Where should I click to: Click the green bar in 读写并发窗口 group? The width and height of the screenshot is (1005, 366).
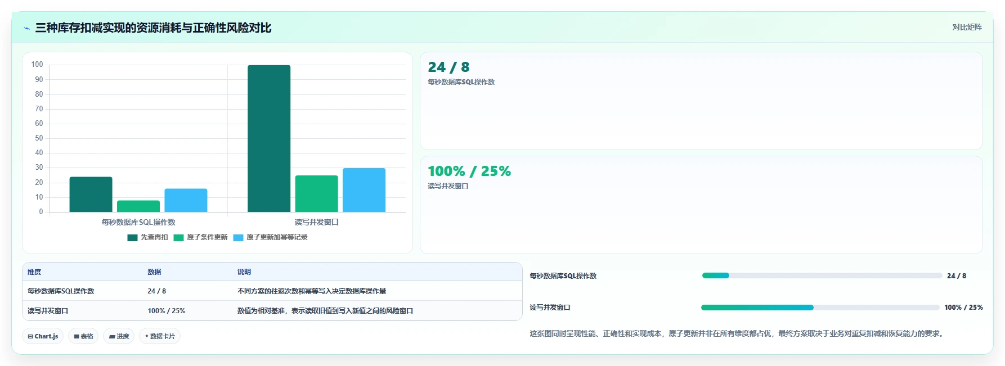point(317,194)
